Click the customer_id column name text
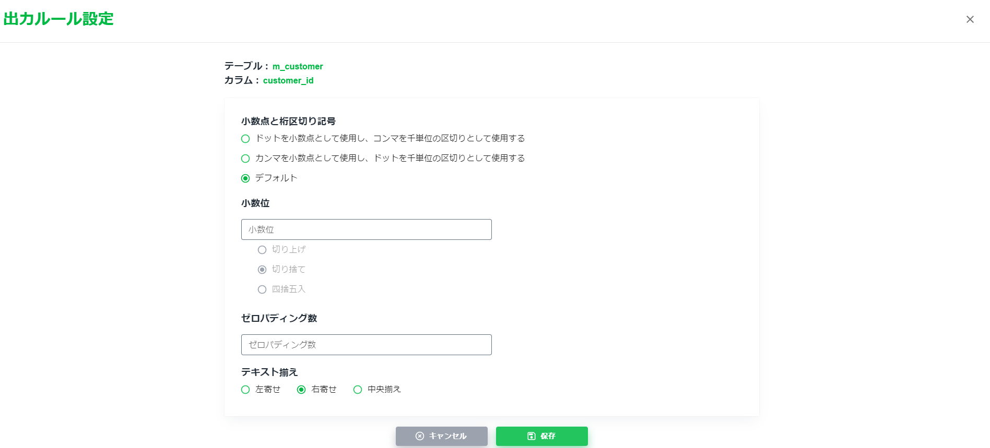The width and height of the screenshot is (990, 448). [288, 81]
